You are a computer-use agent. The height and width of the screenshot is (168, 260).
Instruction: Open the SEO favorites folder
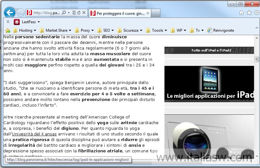point(106,30)
